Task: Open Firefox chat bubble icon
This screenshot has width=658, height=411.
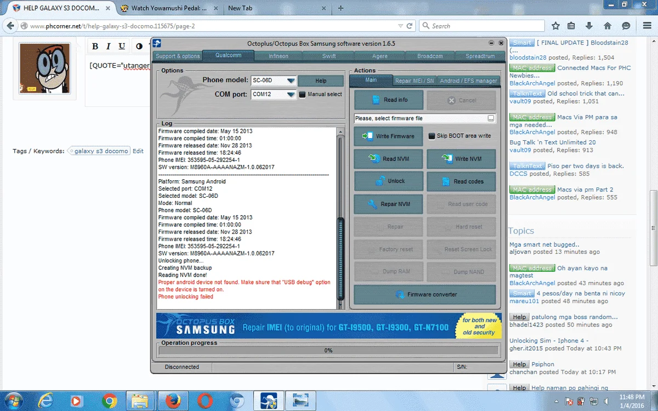Action: coord(626,26)
